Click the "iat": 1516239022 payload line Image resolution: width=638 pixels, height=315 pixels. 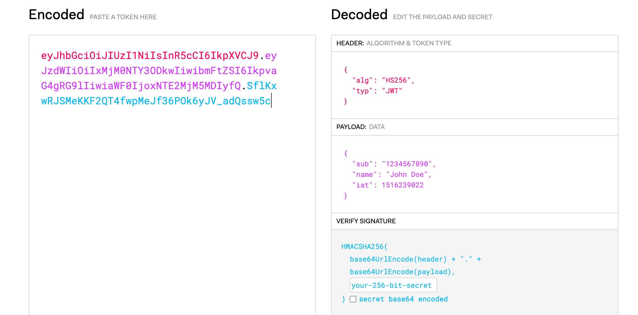(388, 185)
